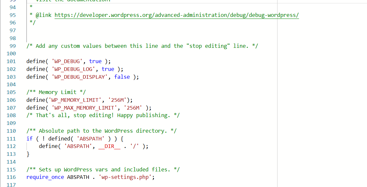This screenshot has height=187, width=367.
Task: Click 'WP_DEBUG_LOG' constant name
Action: point(74,69)
